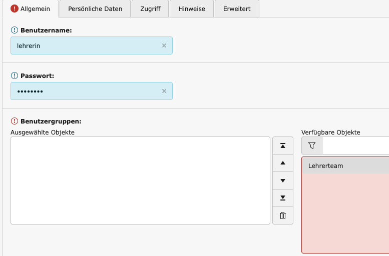
Task: Open the Persönliche Daten tab
Action: (x=95, y=8)
